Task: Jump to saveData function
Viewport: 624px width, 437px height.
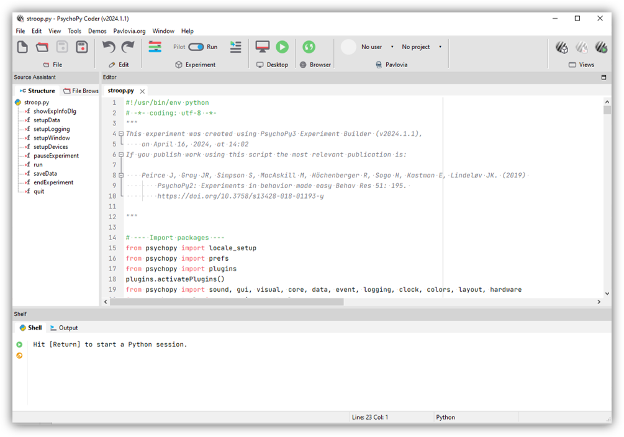Action: click(45, 173)
